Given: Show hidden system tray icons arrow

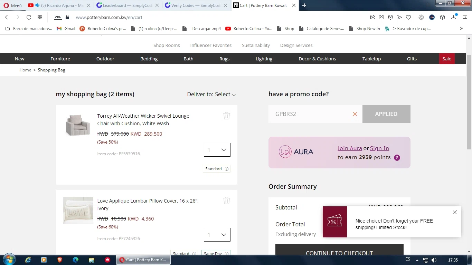Looking at the screenshot, I should 417,260.
